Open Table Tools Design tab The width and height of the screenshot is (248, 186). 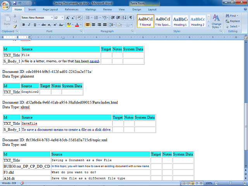click(137, 9)
